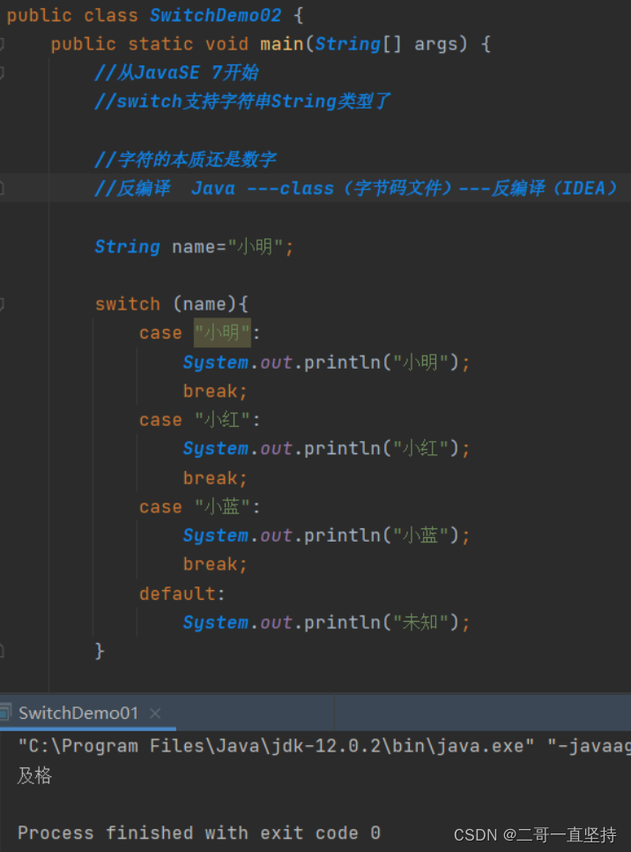The width and height of the screenshot is (631, 852).
Task: Click break under the 小蓝 case
Action: tap(216, 564)
